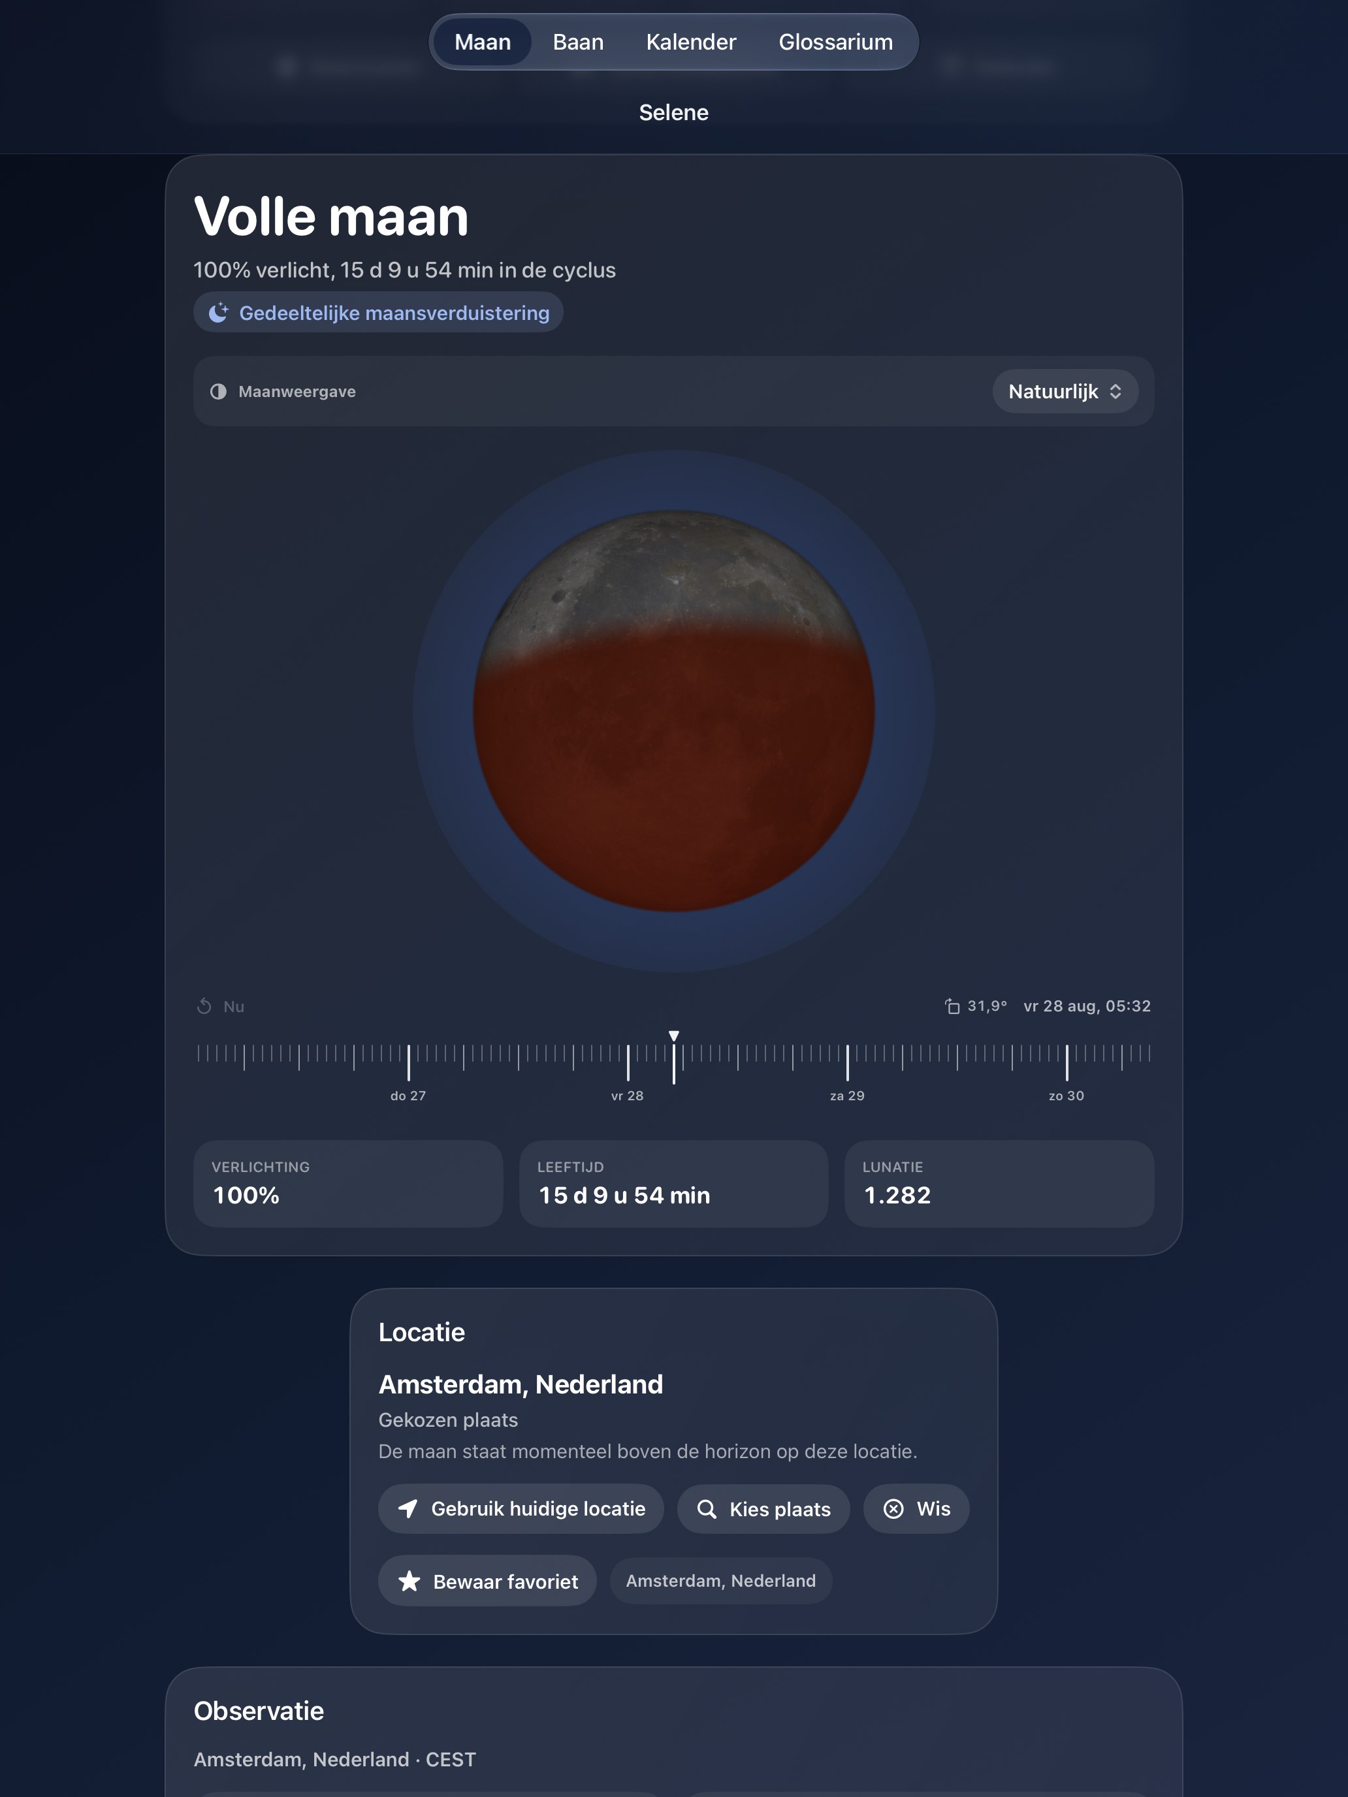Open the Gedeeltelijke maansverduistering eclipse badge

click(x=378, y=313)
